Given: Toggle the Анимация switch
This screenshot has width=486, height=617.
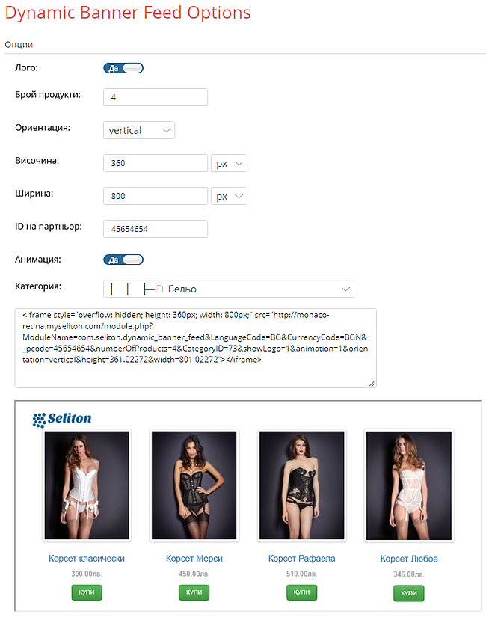Looking at the screenshot, I should click(x=123, y=260).
